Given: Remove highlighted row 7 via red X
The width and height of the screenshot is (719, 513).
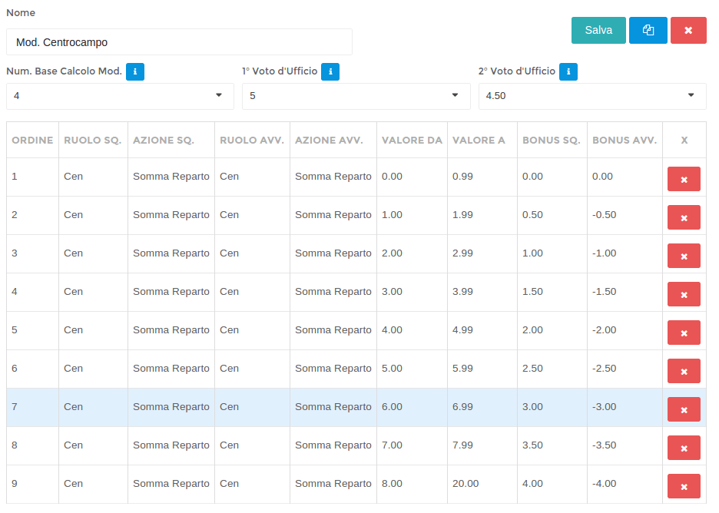Looking at the screenshot, I should coord(684,409).
